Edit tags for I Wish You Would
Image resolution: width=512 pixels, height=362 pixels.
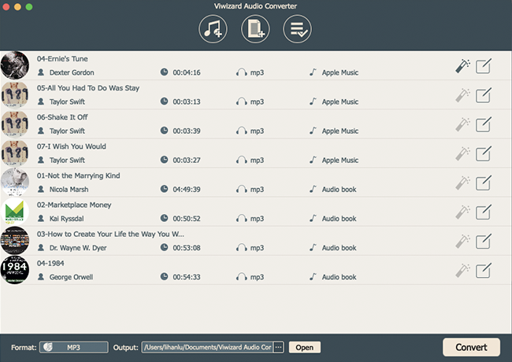pos(484,153)
